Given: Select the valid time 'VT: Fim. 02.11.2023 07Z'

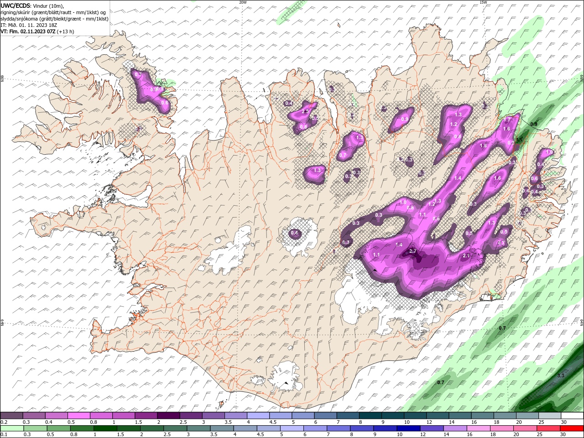Looking at the screenshot, I should [x=28, y=31].
